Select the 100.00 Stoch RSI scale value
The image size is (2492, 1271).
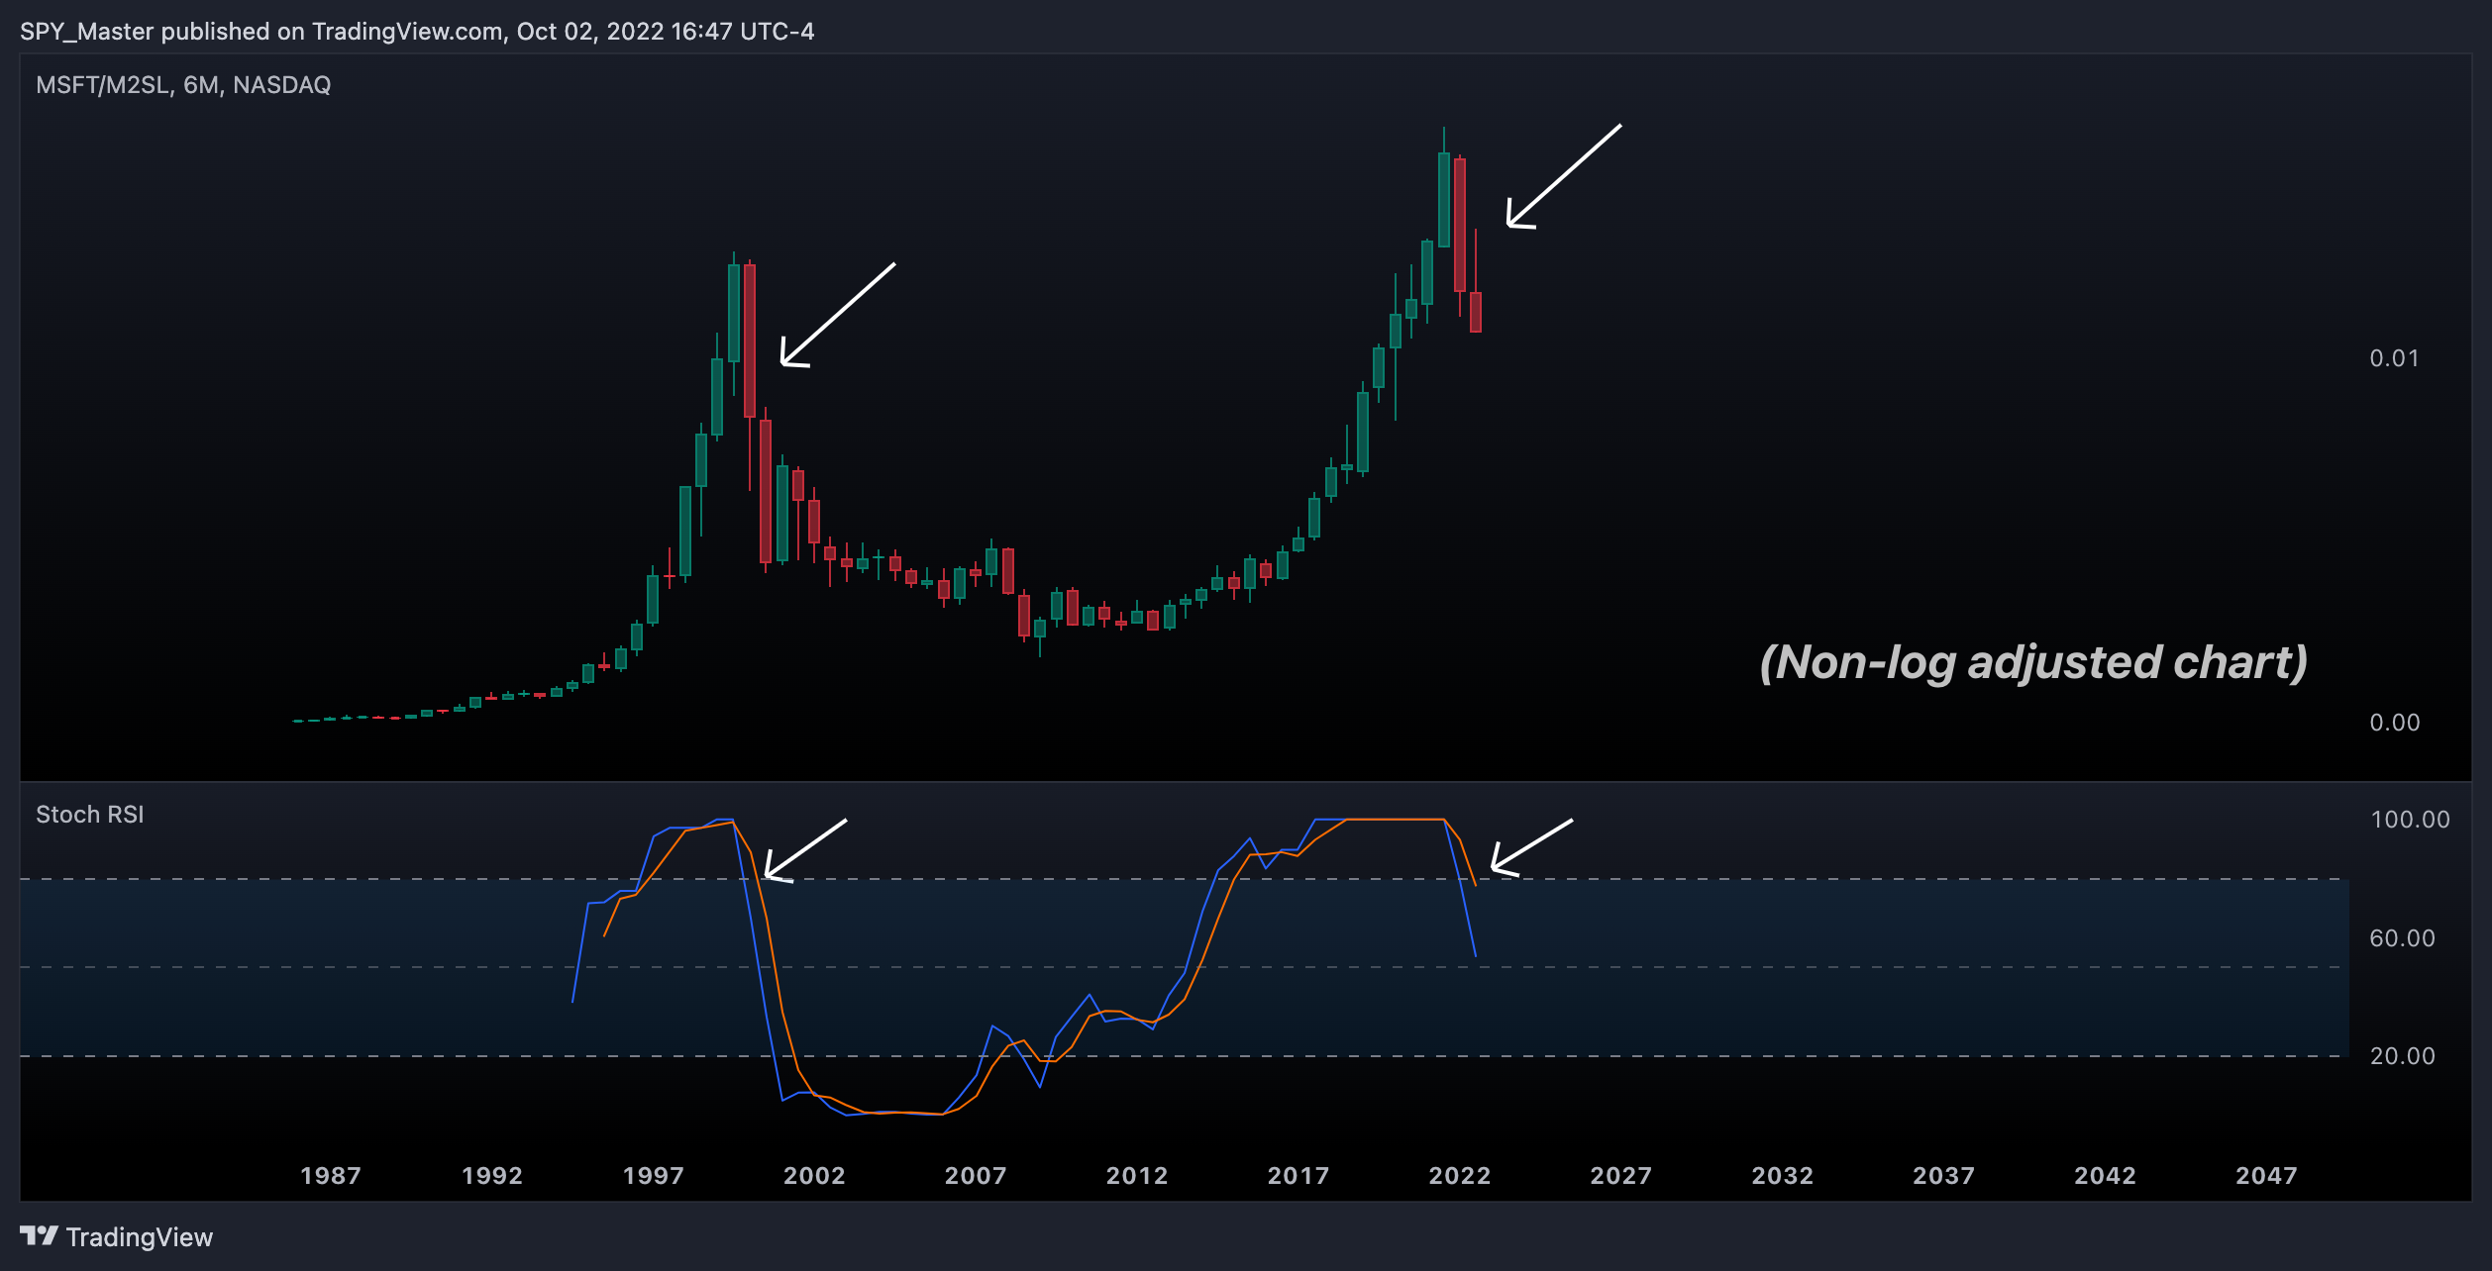2410,820
